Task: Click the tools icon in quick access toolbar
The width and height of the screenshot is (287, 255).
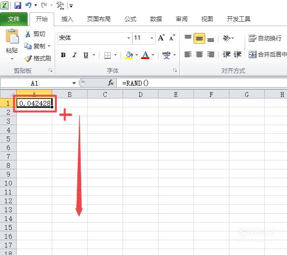Action: point(60,5)
